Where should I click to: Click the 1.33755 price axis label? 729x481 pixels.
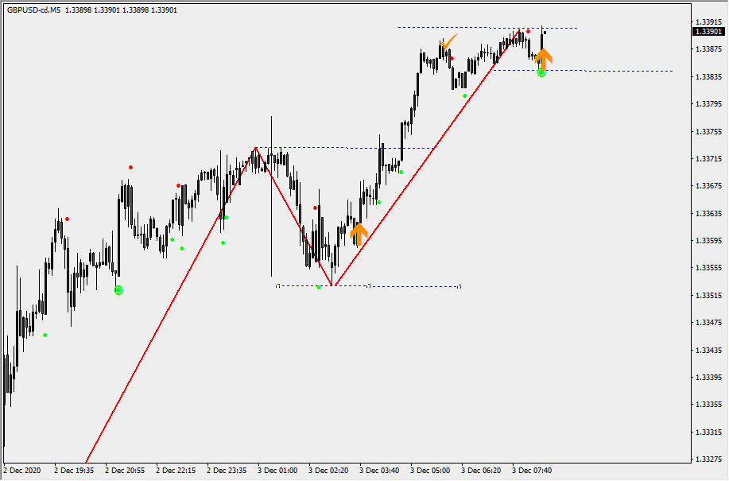[707, 131]
